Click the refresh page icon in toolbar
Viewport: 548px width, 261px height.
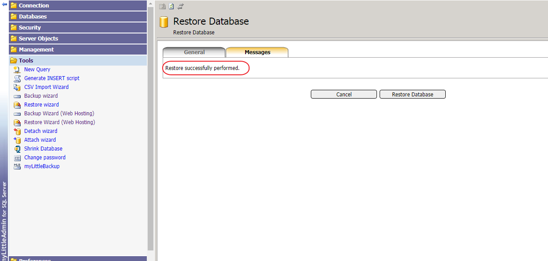171,7
